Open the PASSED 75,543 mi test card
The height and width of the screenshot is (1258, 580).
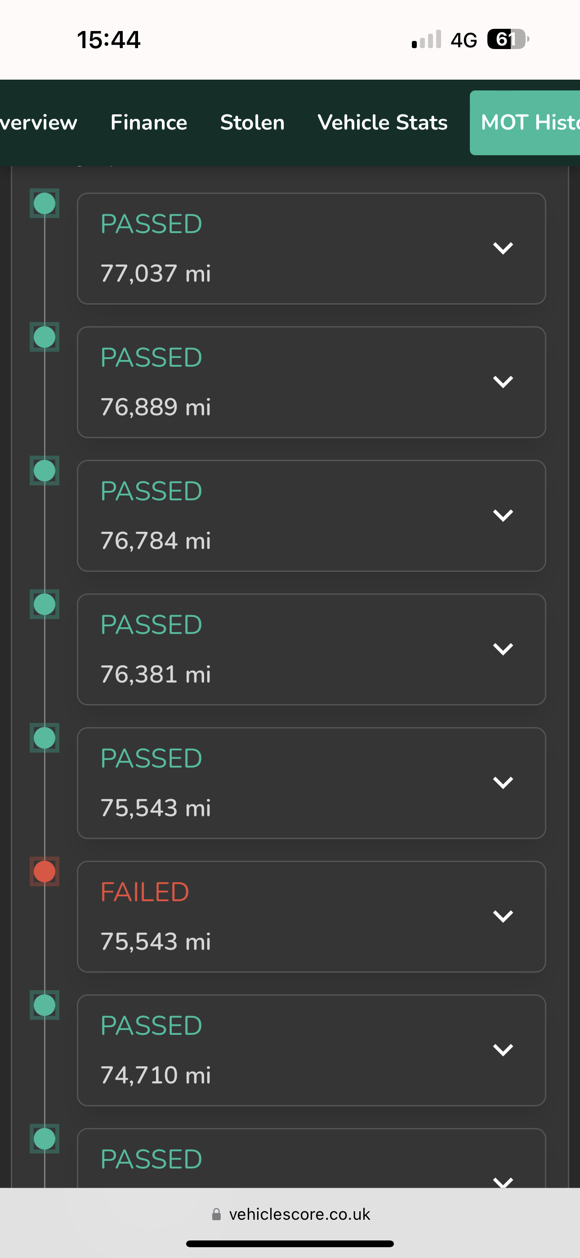click(x=293, y=783)
